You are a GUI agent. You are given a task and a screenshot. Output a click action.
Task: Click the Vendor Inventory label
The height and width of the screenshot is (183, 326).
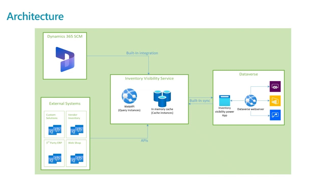click(74, 116)
